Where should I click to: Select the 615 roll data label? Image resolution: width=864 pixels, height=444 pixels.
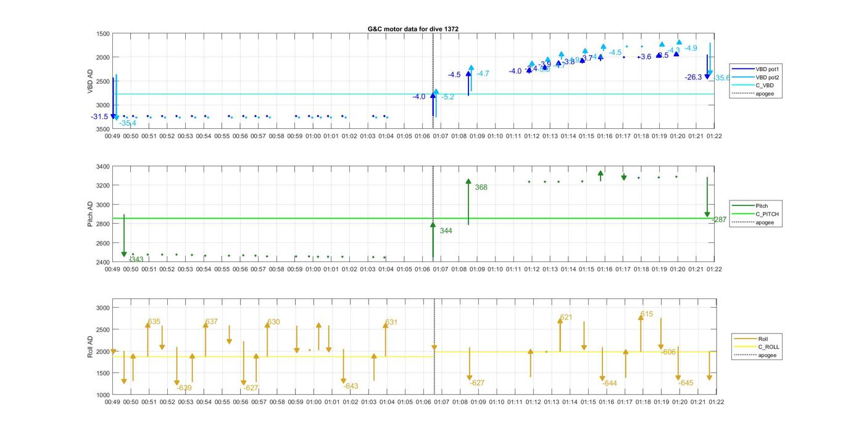pos(646,314)
